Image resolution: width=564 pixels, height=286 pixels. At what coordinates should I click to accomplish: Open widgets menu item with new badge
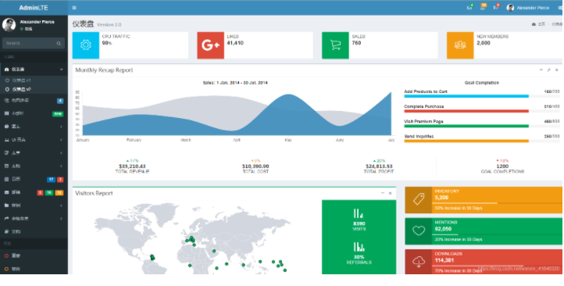click(x=34, y=113)
